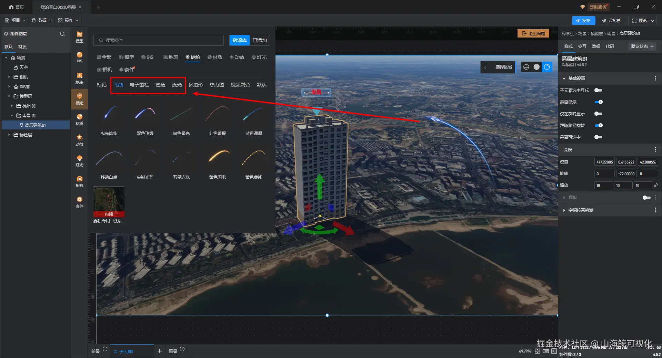662x358 pixels.
Task: Expand the 杭州 group node
Action: (12, 106)
